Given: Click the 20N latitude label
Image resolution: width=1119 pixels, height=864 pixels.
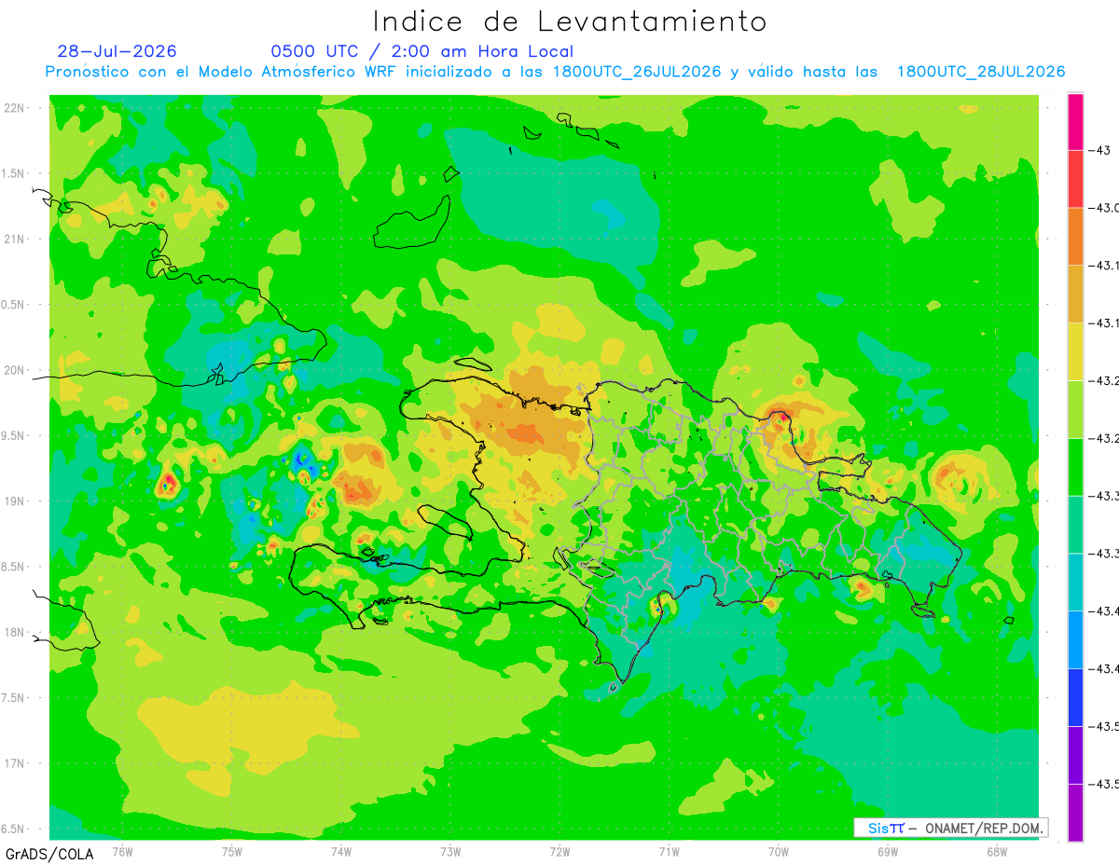Looking at the screenshot, I should (x=14, y=370).
